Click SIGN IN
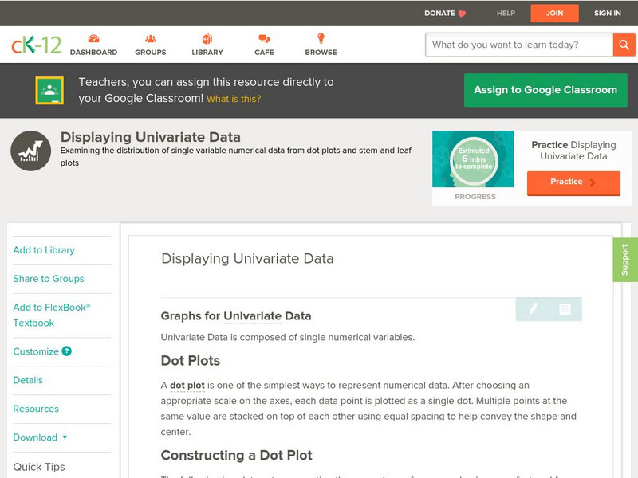Screen dimensions: 638x478 608,14
